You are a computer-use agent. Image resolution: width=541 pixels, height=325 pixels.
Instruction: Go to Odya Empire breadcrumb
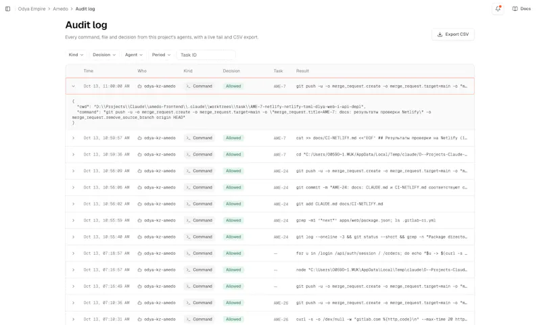pyautogui.click(x=32, y=9)
